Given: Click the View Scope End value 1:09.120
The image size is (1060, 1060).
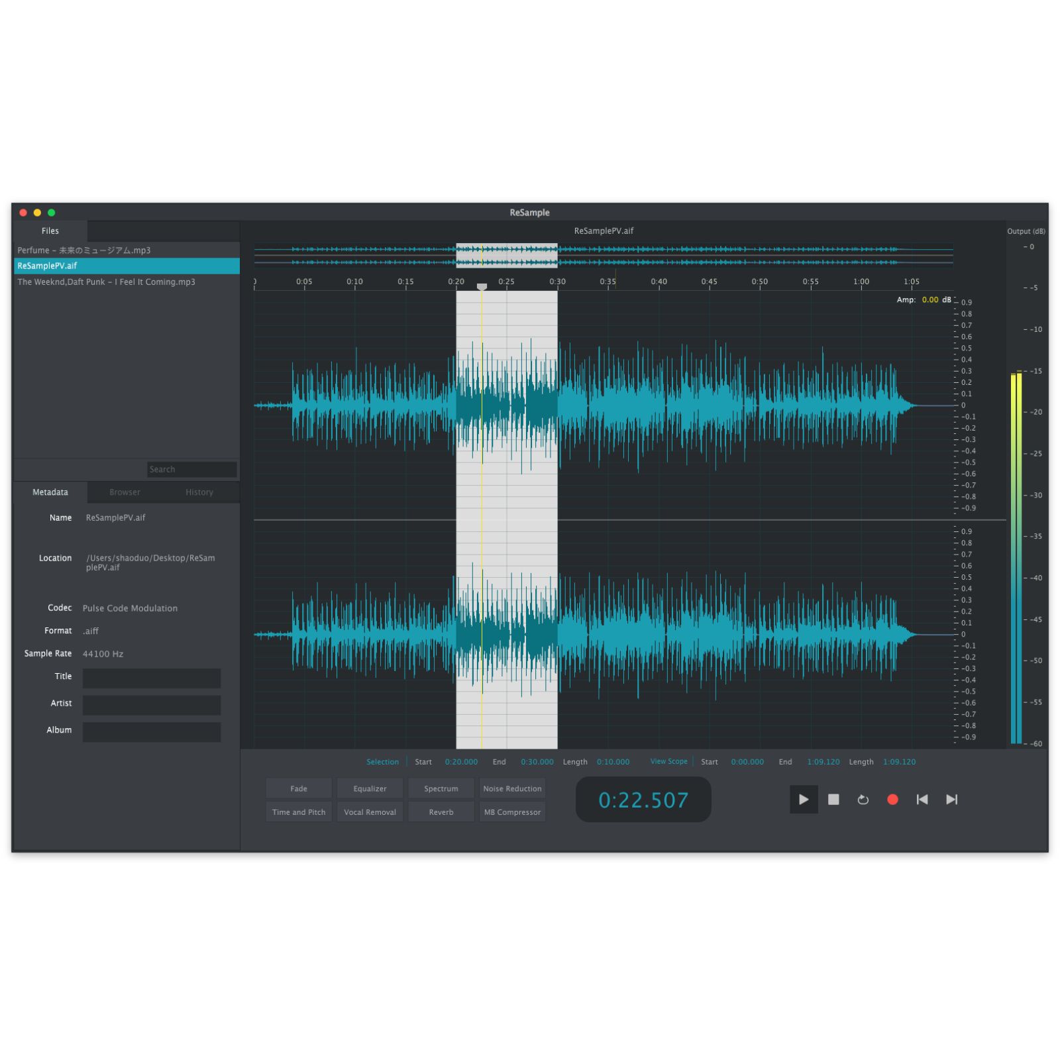Looking at the screenshot, I should coord(823,762).
